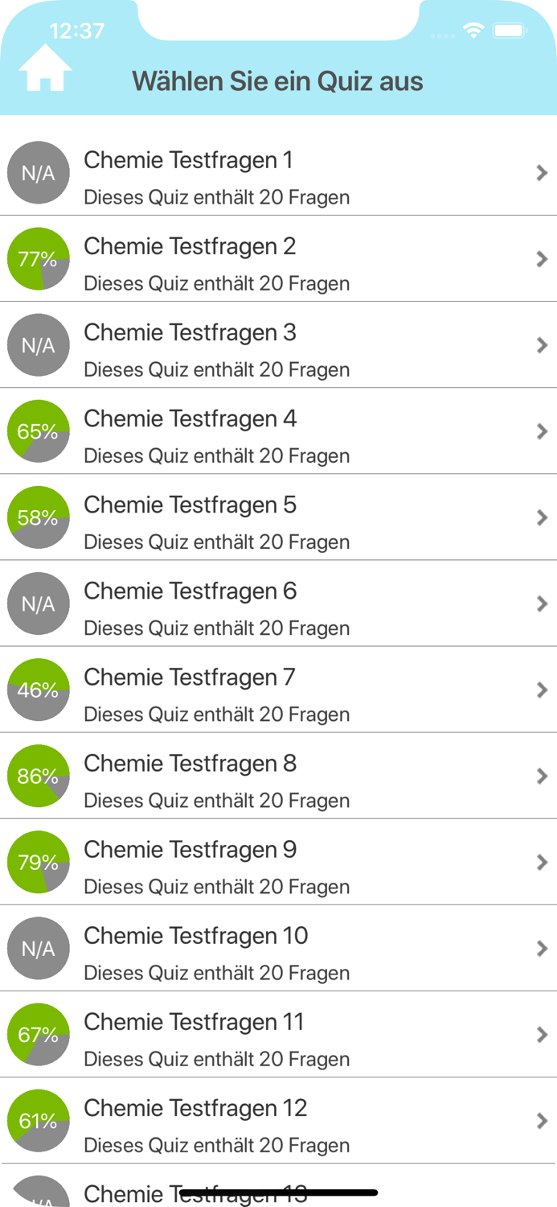Click the 86% score circle for Chemie Testfragen 8
The width and height of the screenshot is (557, 1207).
click(38, 776)
